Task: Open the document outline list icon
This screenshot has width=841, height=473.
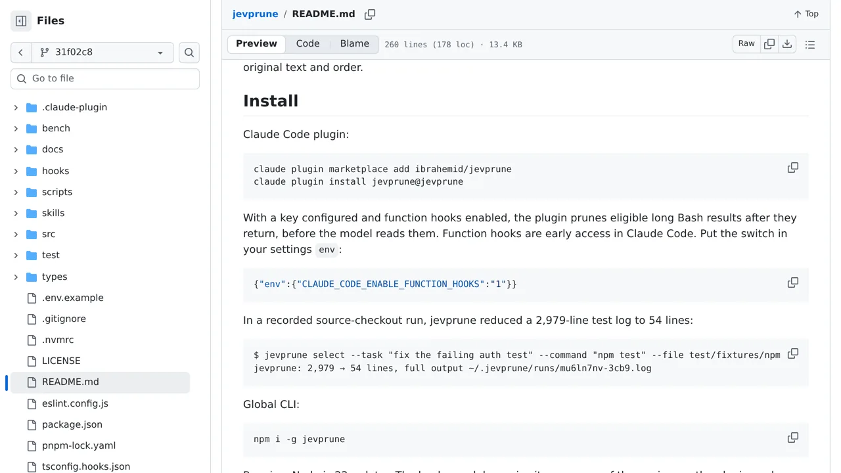Action: coord(810,45)
